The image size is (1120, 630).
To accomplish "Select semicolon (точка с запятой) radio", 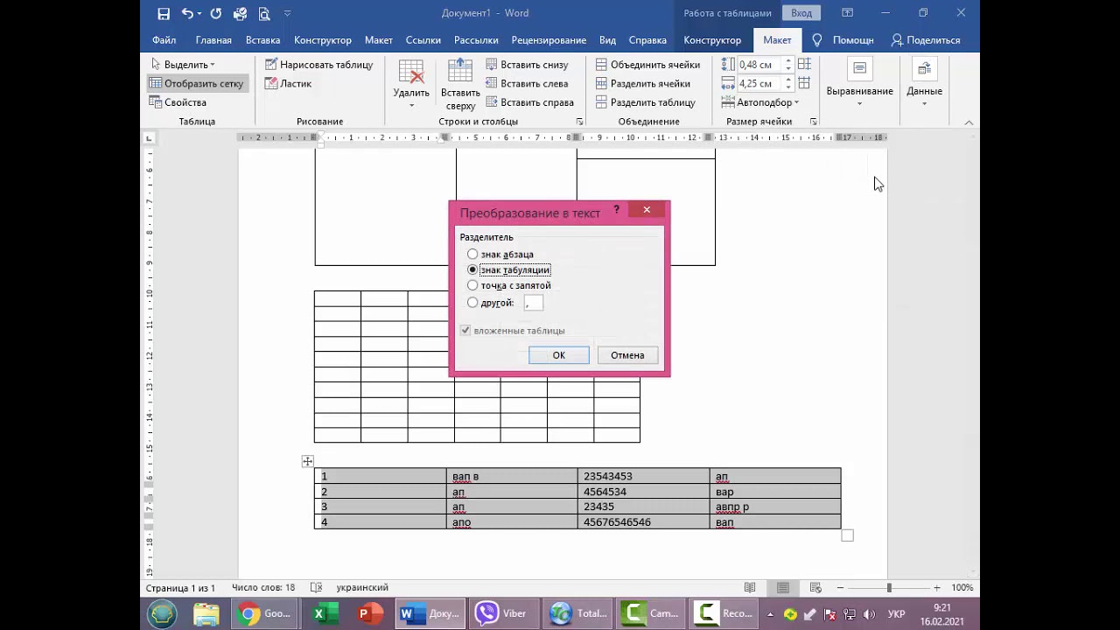I will (472, 286).
